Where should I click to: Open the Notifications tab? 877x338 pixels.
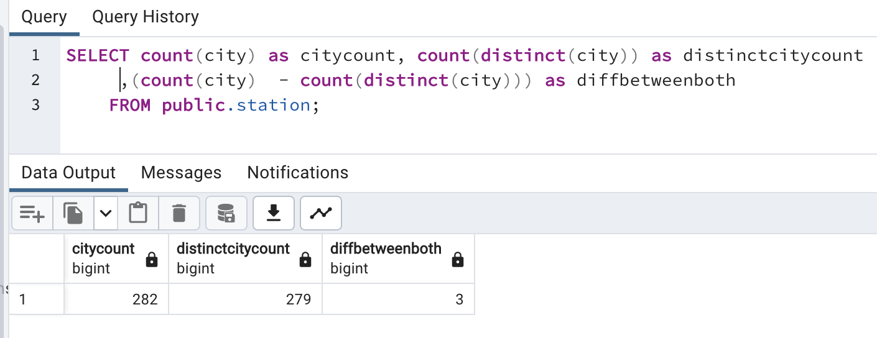coord(297,172)
